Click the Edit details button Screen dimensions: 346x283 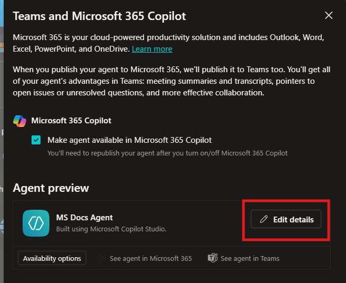286,219
